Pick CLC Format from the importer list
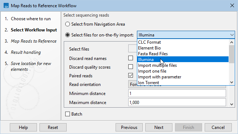238x134 pixels. [x=183, y=42]
